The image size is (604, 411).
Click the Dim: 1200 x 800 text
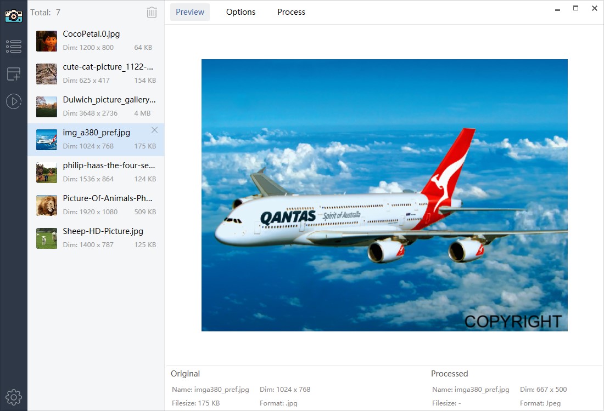pyautogui.click(x=88, y=48)
